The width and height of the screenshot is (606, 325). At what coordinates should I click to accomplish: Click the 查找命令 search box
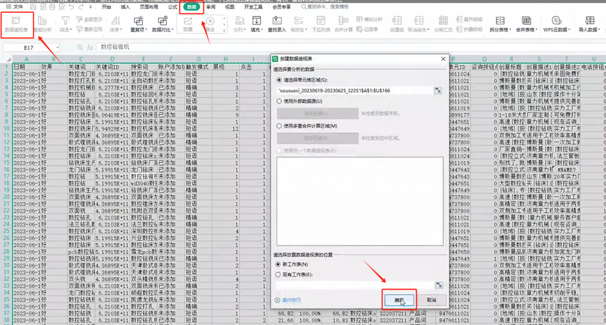pyautogui.click(x=325, y=7)
